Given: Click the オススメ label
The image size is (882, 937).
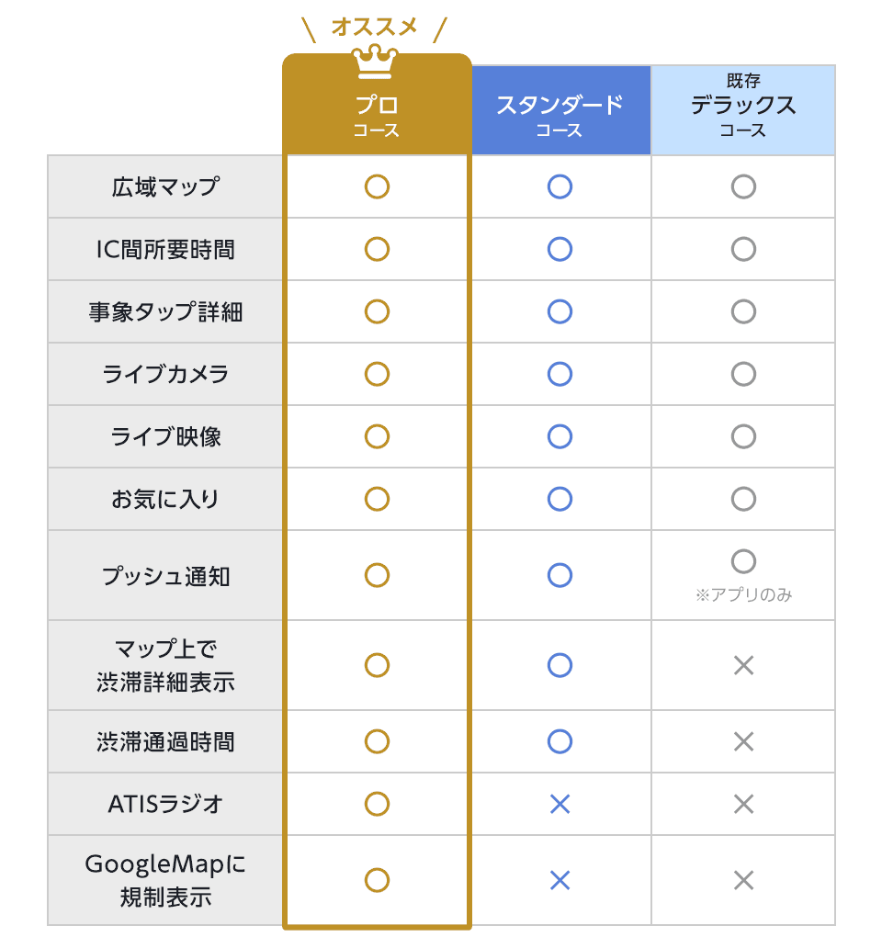Looking at the screenshot, I should click(x=375, y=28).
